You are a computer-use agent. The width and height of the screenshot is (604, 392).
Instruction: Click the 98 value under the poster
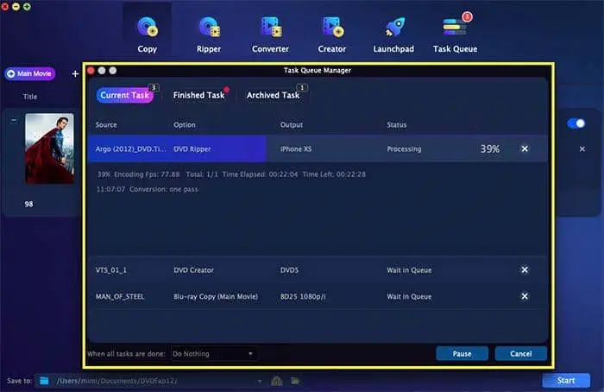pos(28,204)
